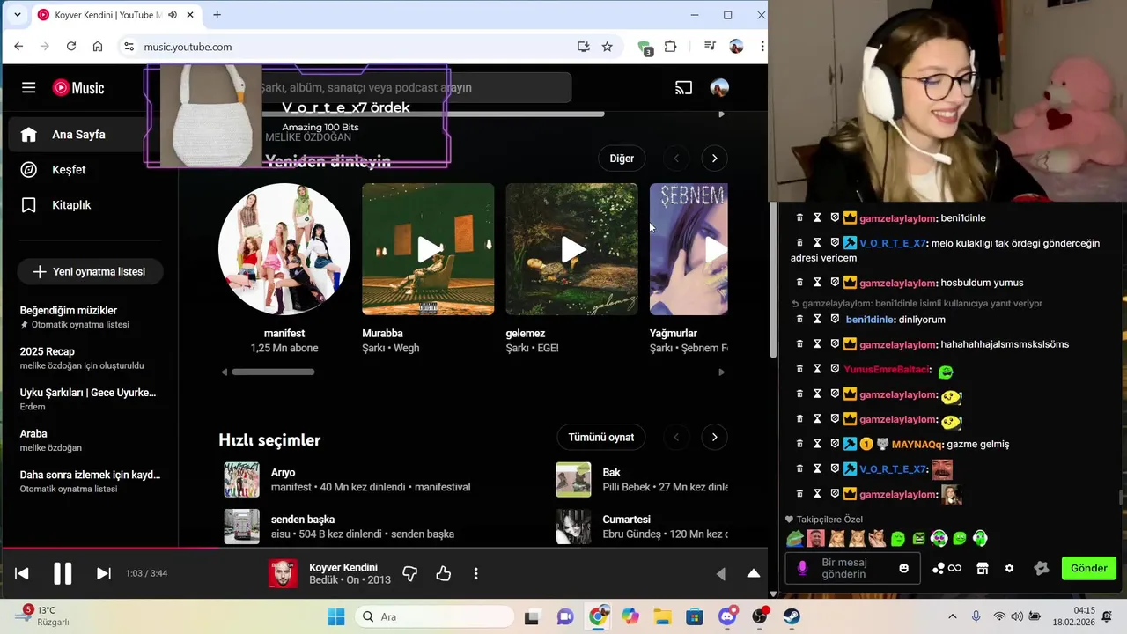1127x634 pixels.
Task: Show next items in Yeniden dinleyin carousel
Action: click(714, 158)
